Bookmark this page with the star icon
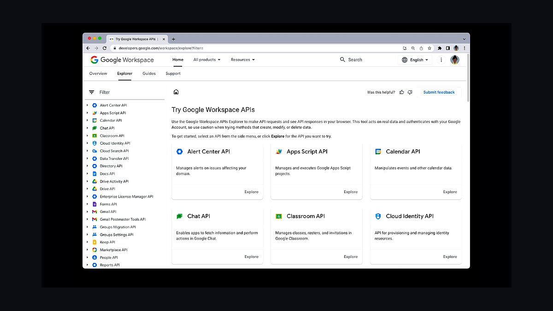The height and width of the screenshot is (311, 553). point(429,48)
